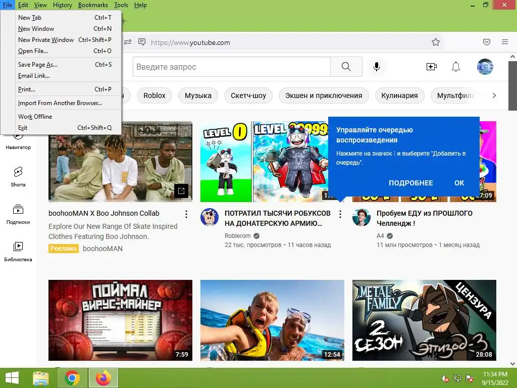Open site permissions icon in the address bar
This screenshot has width=517, height=388.
(128, 42)
